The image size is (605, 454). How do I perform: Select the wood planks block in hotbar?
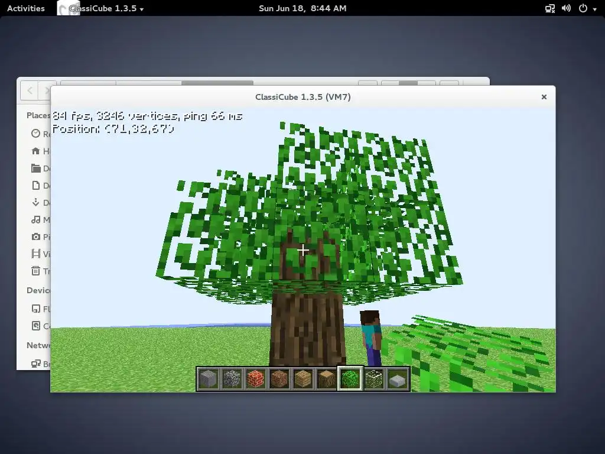coord(303,379)
